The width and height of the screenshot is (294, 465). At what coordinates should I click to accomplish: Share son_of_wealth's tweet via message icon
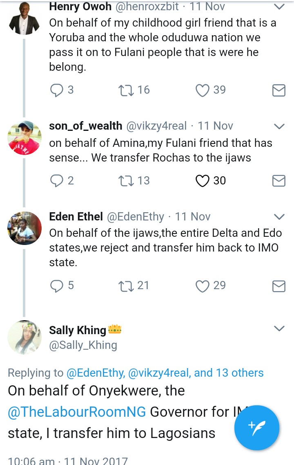point(278,181)
